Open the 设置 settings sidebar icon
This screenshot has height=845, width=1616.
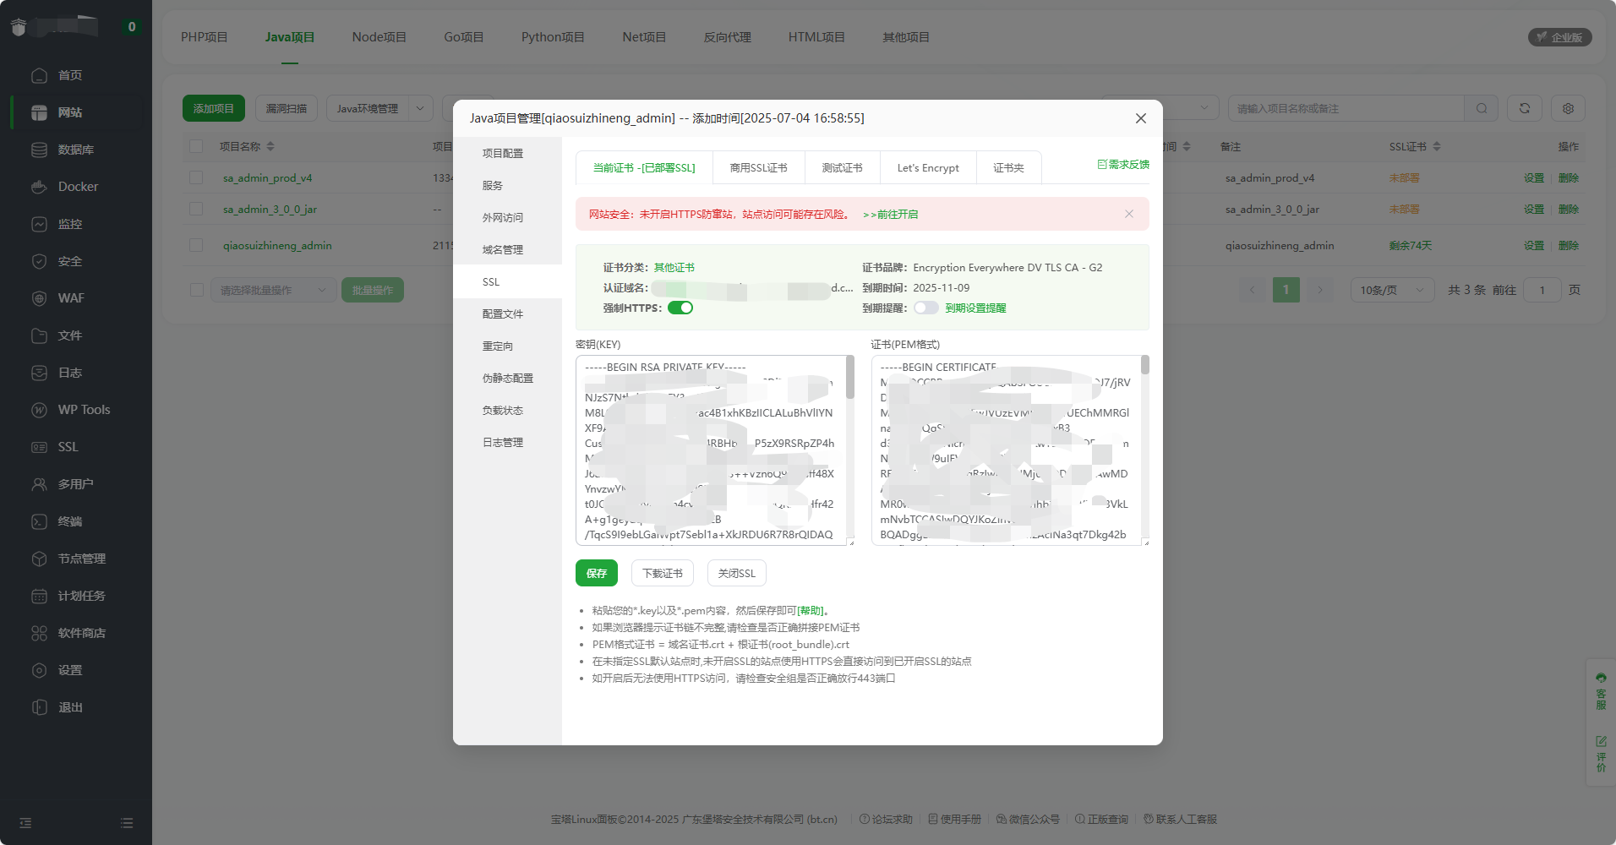pos(39,670)
